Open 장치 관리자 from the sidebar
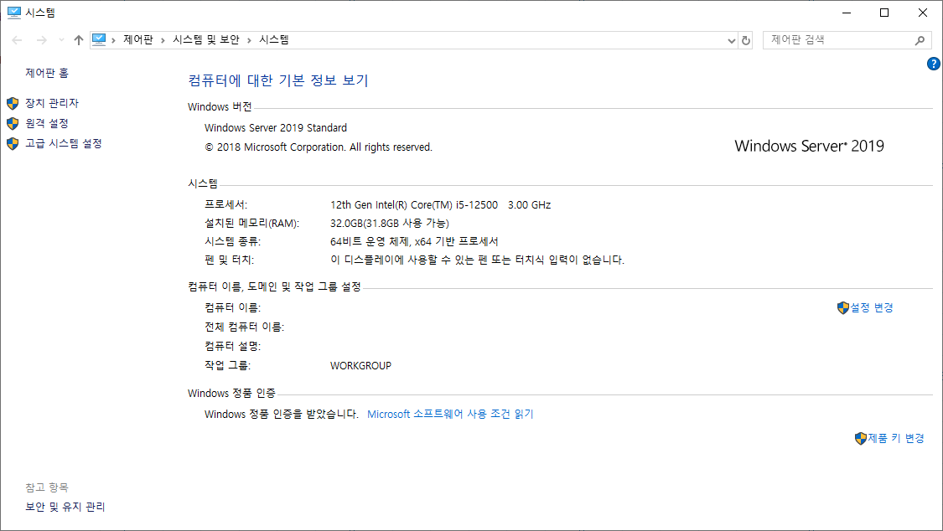The image size is (943, 531). point(52,103)
